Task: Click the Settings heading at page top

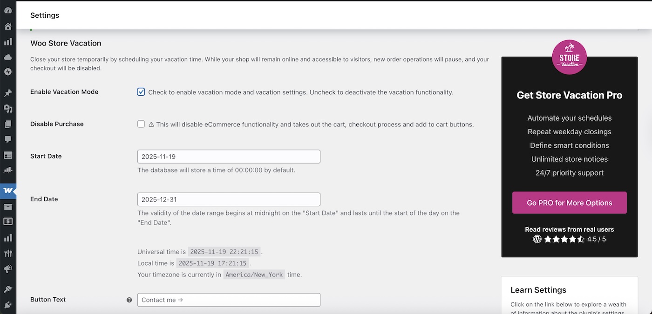Action: coord(44,15)
